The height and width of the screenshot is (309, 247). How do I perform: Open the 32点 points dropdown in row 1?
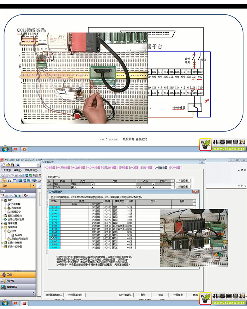pyautogui.click(x=153, y=187)
